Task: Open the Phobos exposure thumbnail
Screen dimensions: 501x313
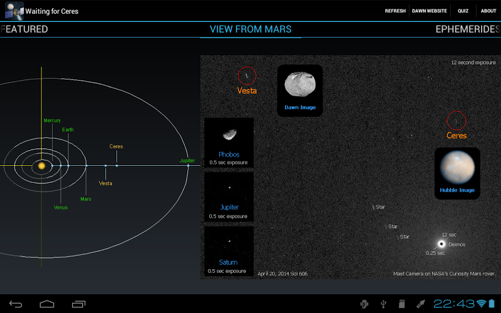Action: (229, 143)
